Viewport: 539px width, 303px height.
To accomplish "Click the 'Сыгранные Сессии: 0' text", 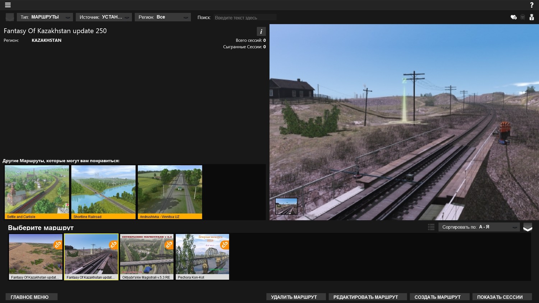I will coord(244,47).
